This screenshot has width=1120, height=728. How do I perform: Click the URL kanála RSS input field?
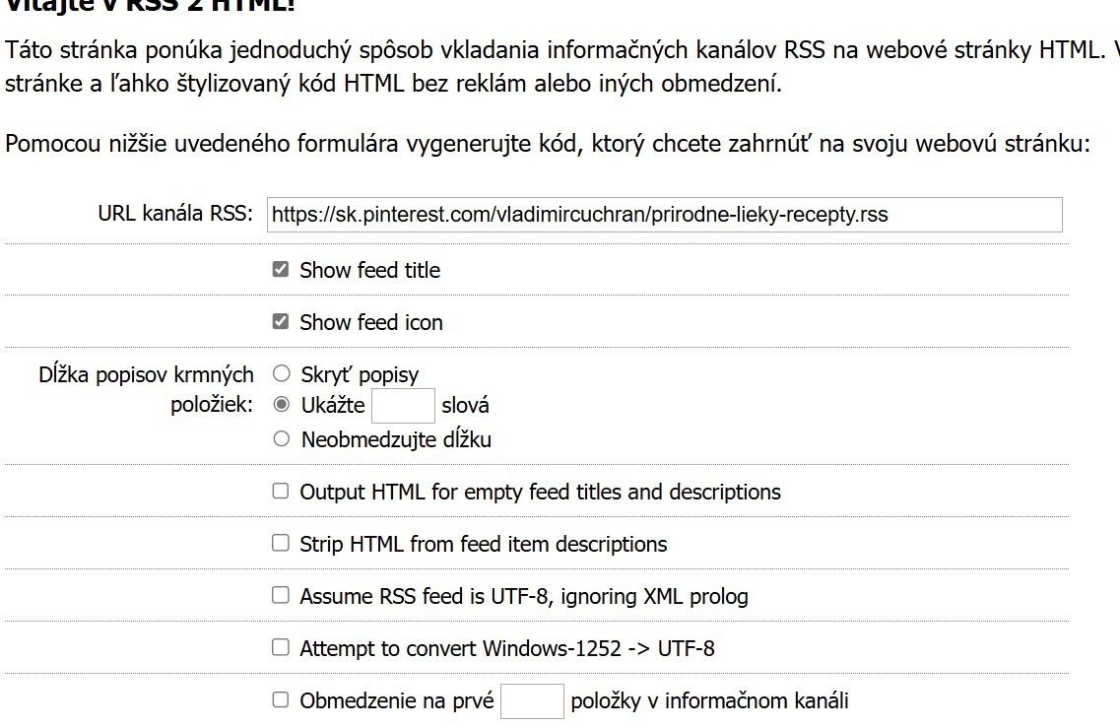(664, 215)
